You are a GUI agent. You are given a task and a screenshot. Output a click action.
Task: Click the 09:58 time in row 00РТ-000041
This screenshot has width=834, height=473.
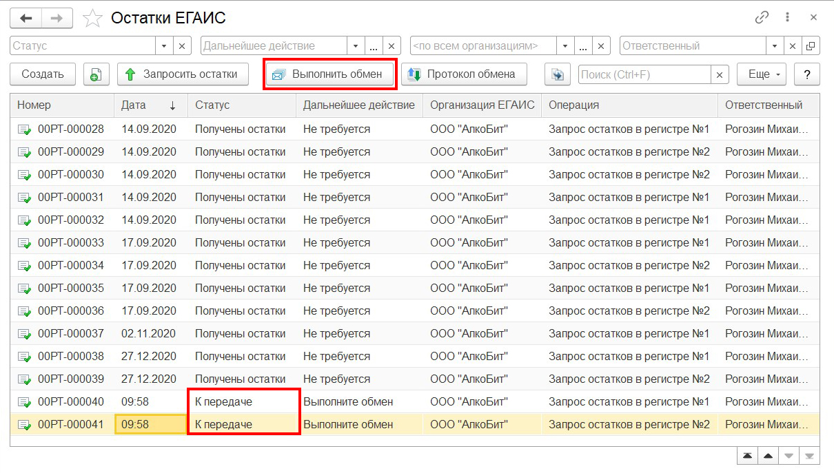135,424
